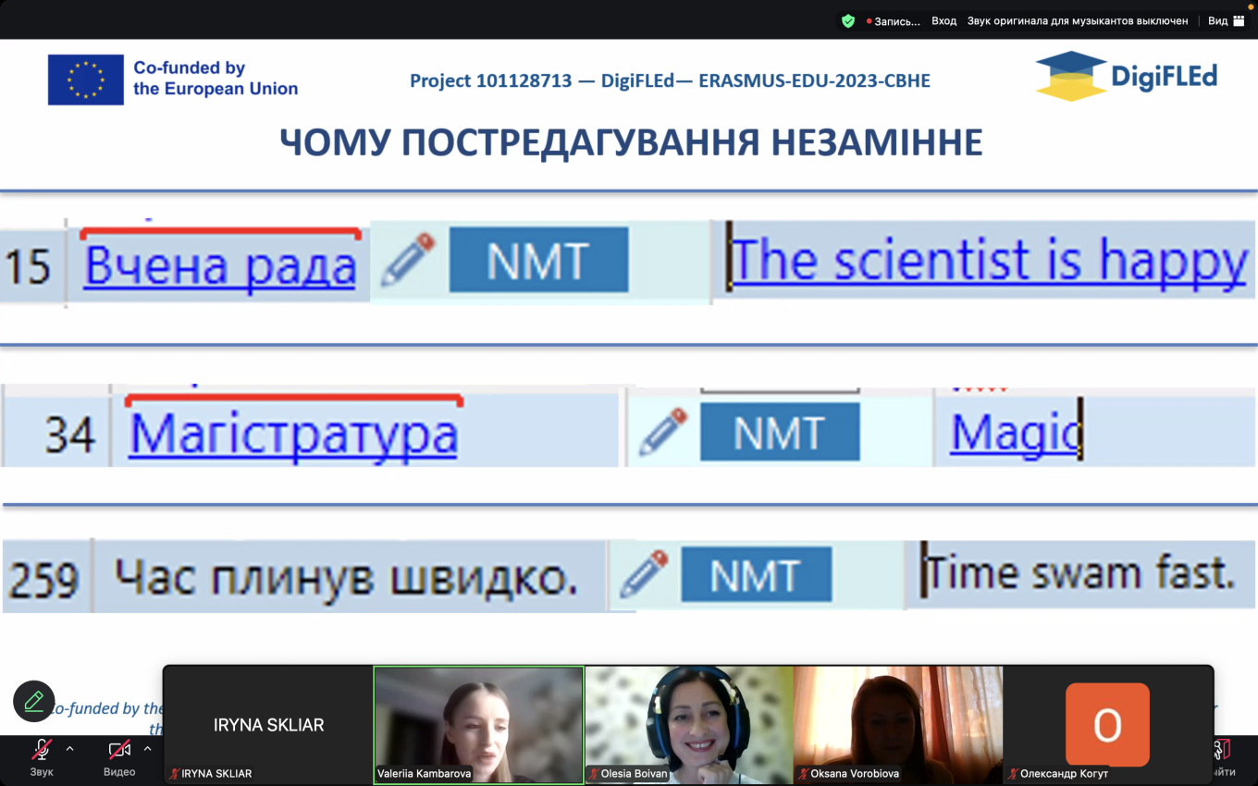The height and width of the screenshot is (786, 1258).
Task: Click the pencil icon in row 34
Action: 663,432
